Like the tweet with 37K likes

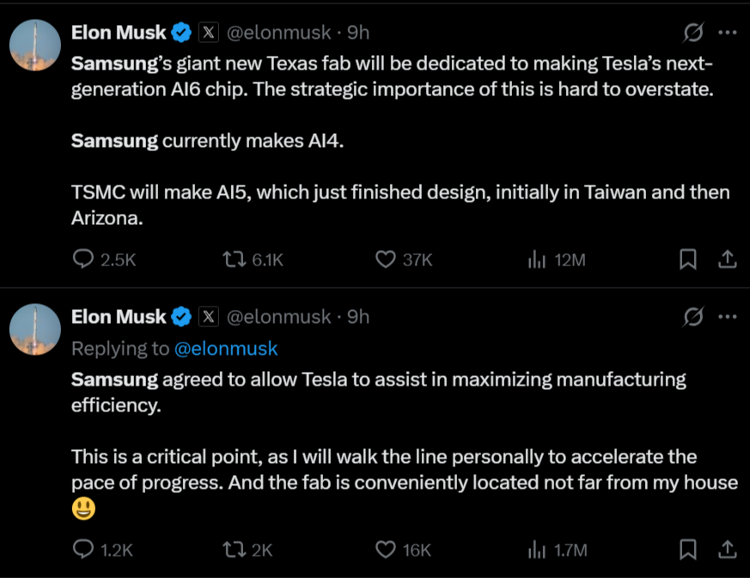[x=386, y=259]
